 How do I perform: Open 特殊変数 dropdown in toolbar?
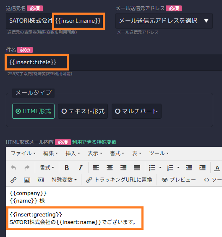(64, 180)
